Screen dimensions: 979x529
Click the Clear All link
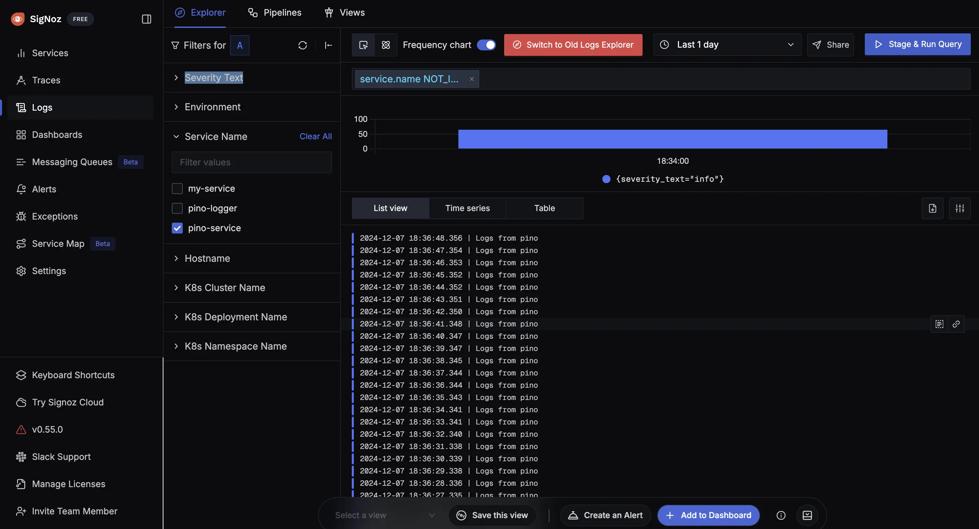coord(315,136)
